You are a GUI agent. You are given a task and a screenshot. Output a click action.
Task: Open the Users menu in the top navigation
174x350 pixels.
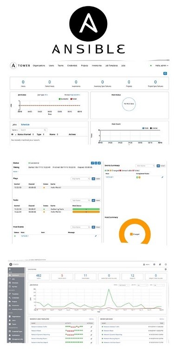pyautogui.click(x=52, y=65)
